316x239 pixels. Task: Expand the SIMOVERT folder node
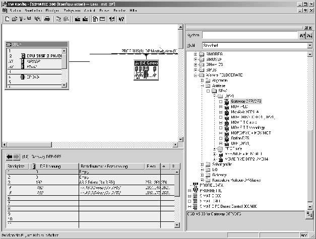click(195, 59)
